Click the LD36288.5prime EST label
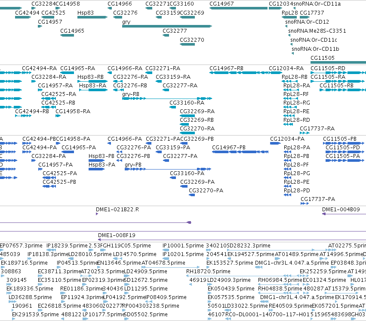The image size is (366, 321). 30,297
